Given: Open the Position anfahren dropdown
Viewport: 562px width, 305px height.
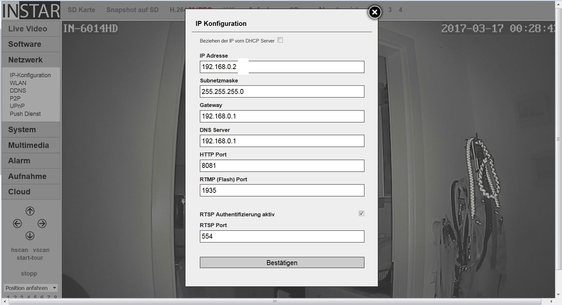Looking at the screenshot, I should point(30,288).
